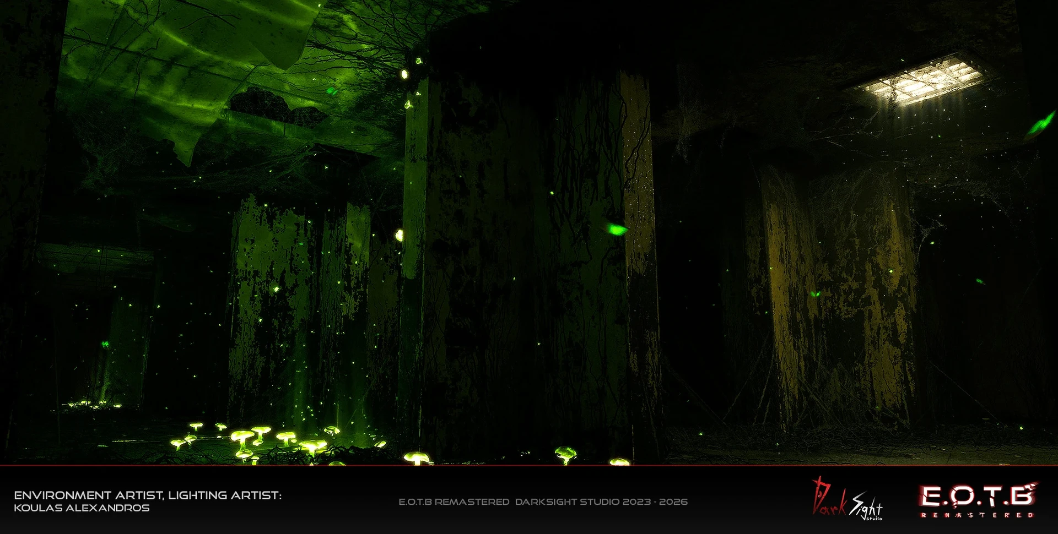The height and width of the screenshot is (534, 1058).
Task: Select the glowing green leaf on central pillar
Action: tap(616, 228)
